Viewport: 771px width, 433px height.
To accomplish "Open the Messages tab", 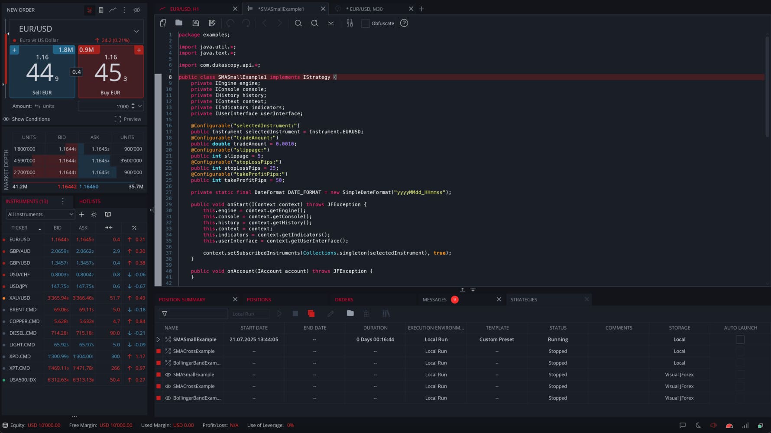I will click(x=434, y=300).
